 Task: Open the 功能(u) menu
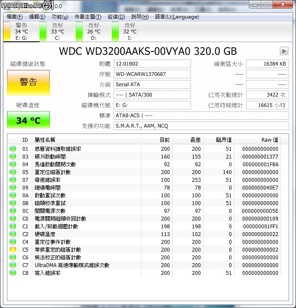coord(60,17)
